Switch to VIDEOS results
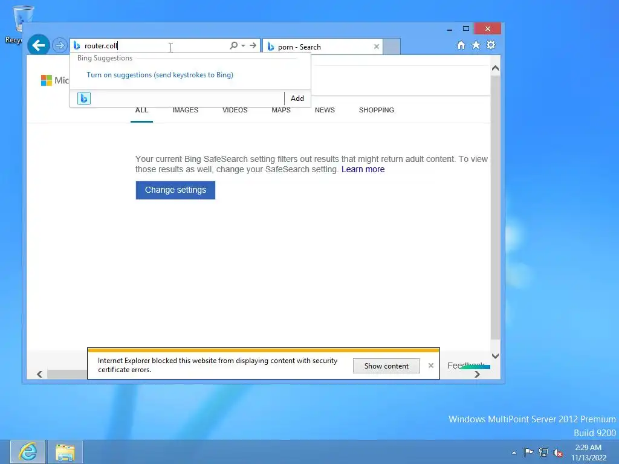This screenshot has width=619, height=464. (x=235, y=110)
